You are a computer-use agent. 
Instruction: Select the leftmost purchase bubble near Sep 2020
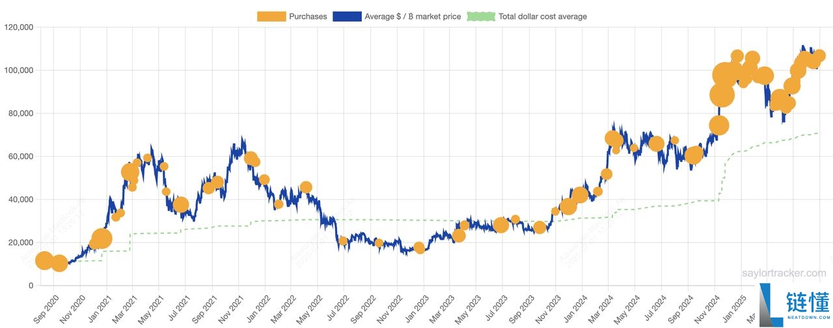[x=44, y=260]
